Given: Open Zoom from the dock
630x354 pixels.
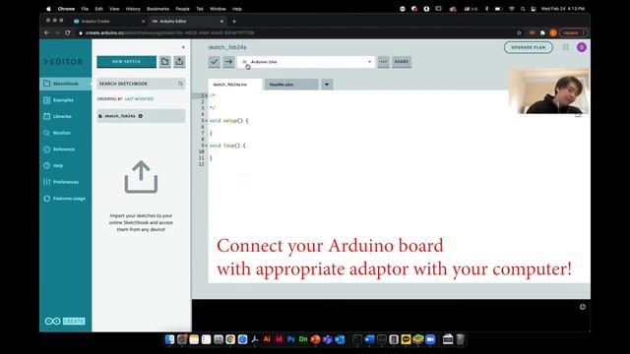Looking at the screenshot, I should click(x=430, y=339).
